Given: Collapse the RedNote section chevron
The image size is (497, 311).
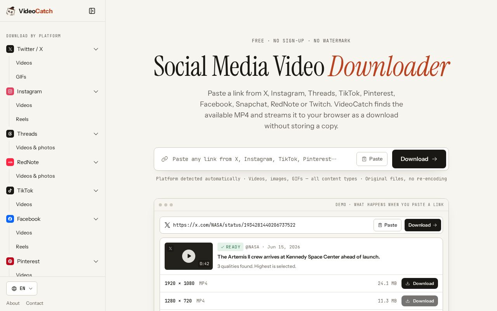Looking at the screenshot, I should pos(96,162).
